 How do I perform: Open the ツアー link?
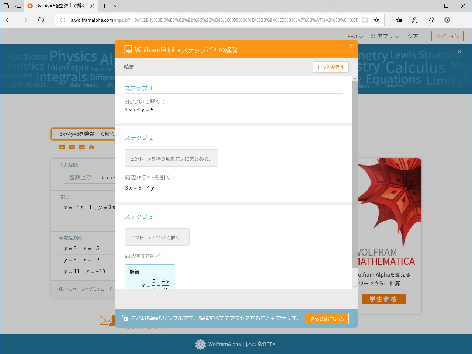pyautogui.click(x=415, y=36)
